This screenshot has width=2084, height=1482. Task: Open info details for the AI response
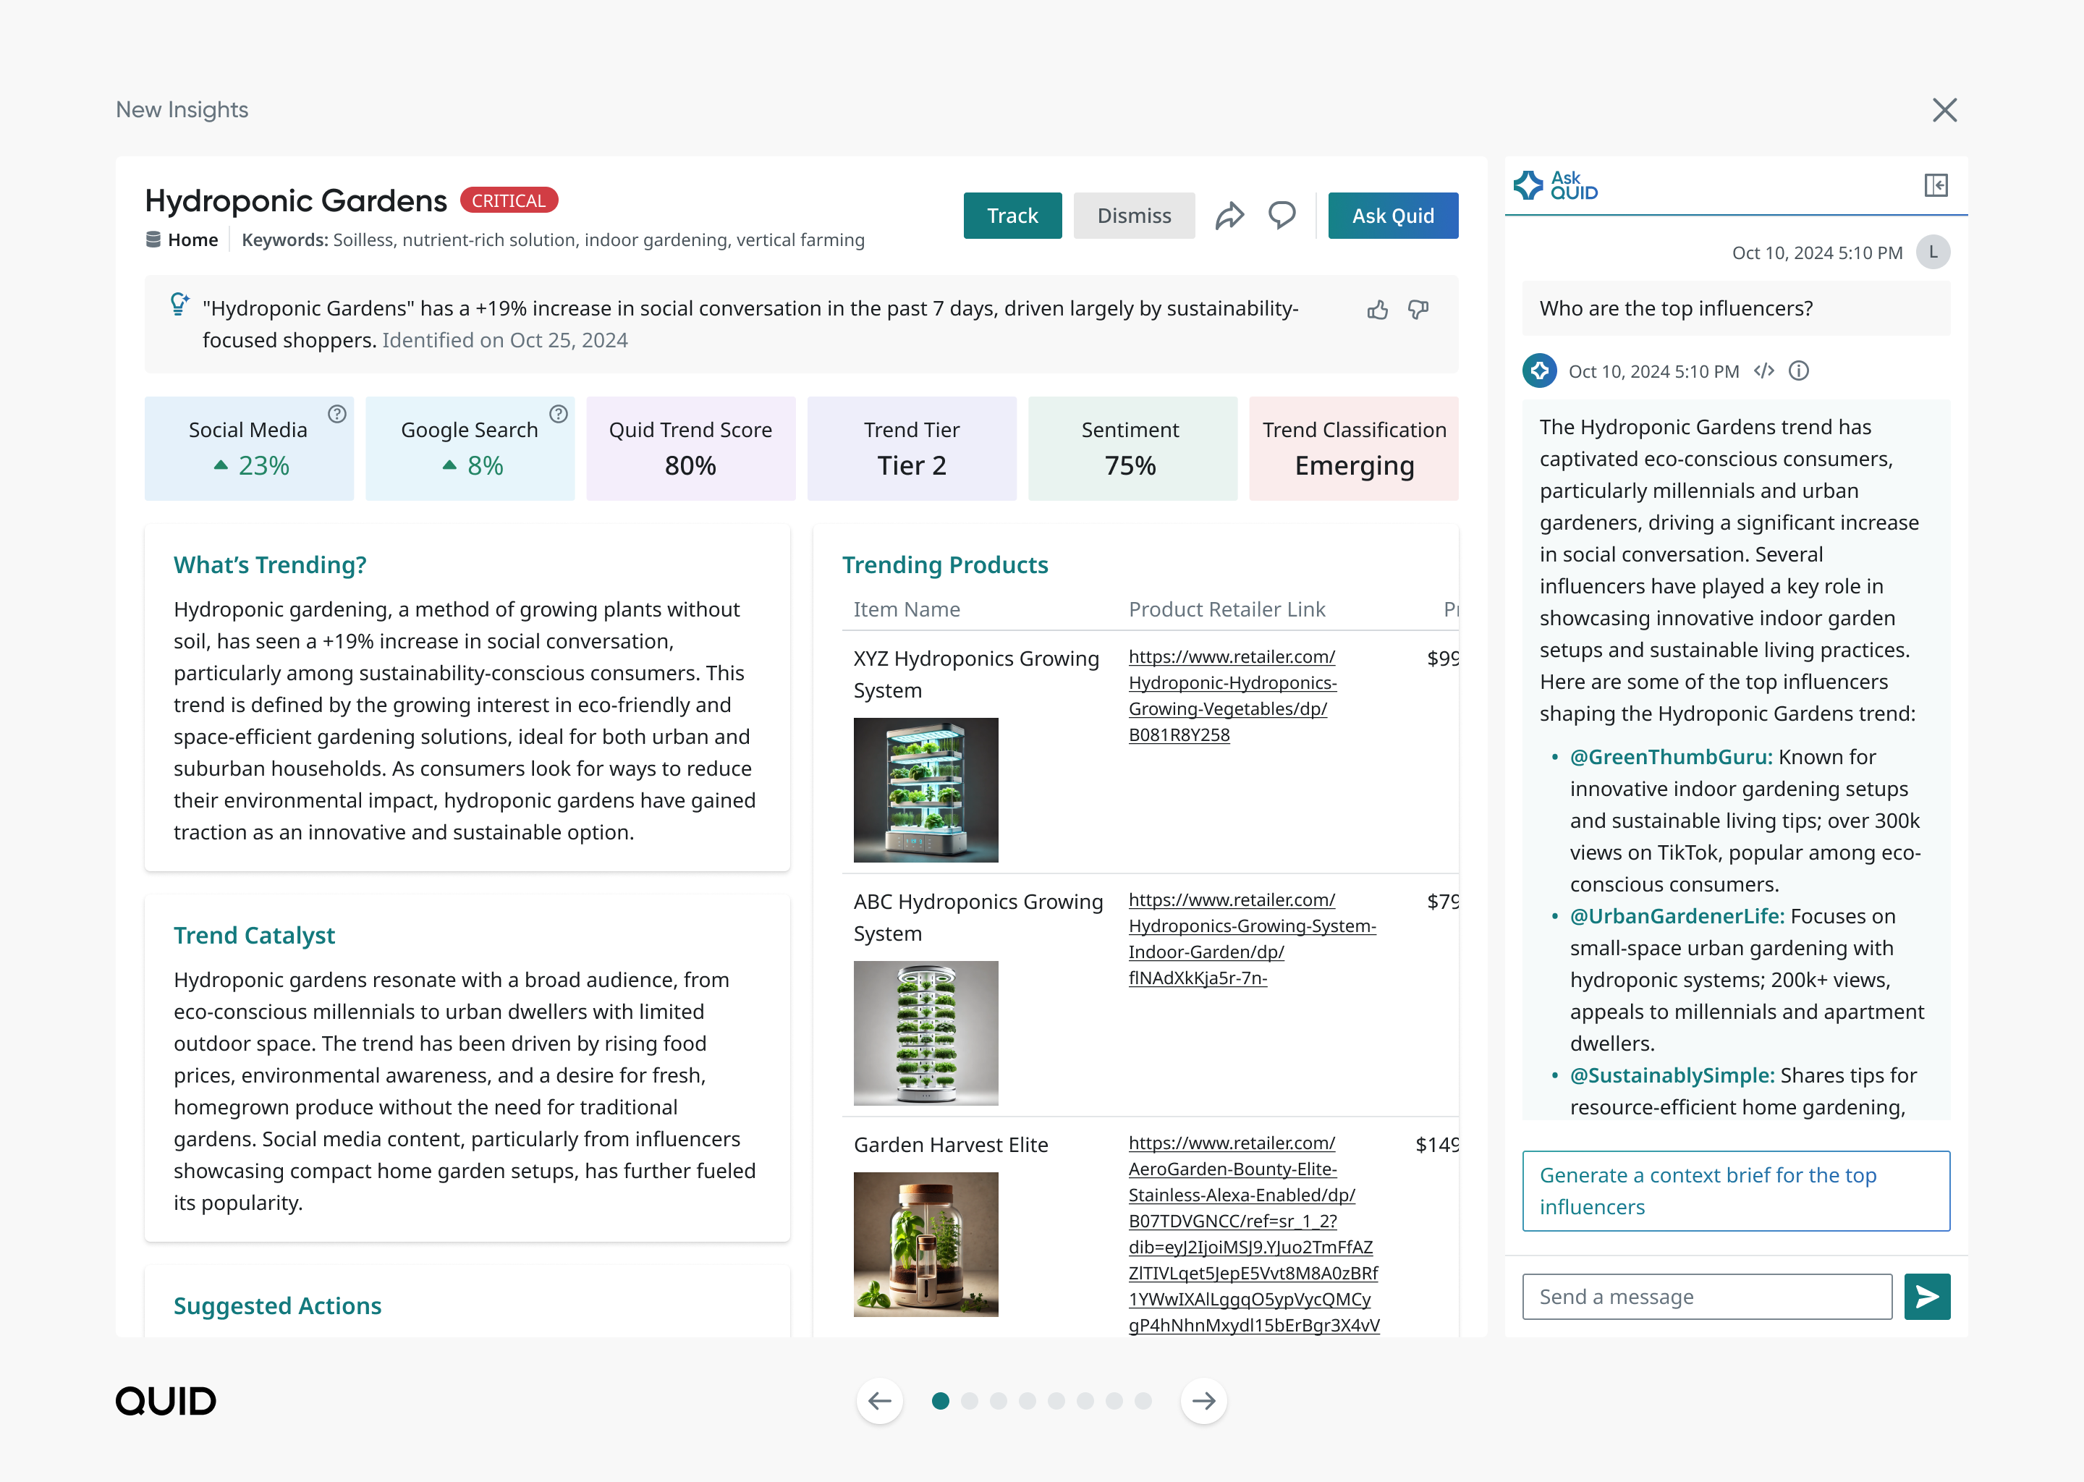point(1798,370)
